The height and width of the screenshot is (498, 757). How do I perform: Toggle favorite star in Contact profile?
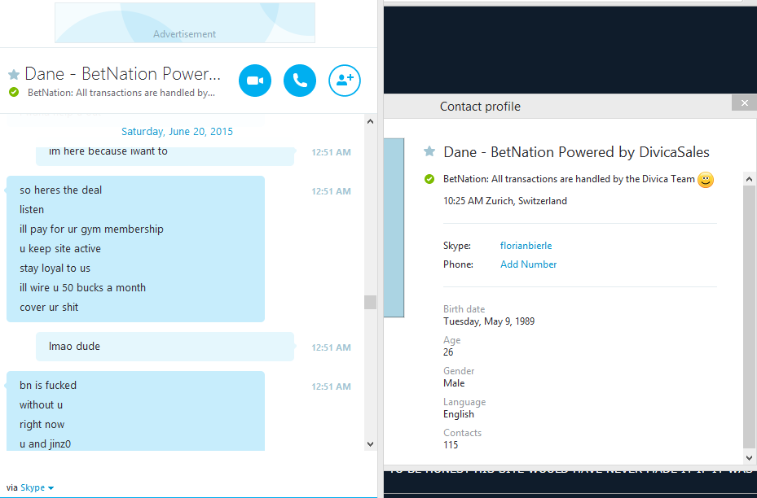click(x=429, y=152)
